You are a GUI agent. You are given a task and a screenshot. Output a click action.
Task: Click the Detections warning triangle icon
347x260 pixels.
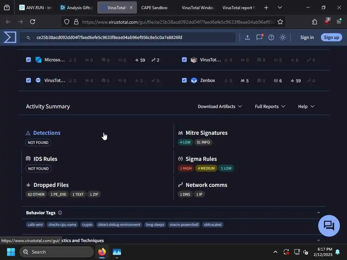point(28,133)
